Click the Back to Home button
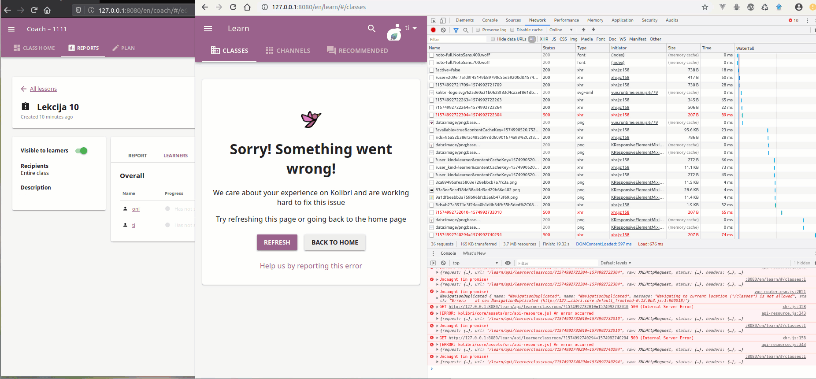The height and width of the screenshot is (379, 816). click(x=335, y=242)
